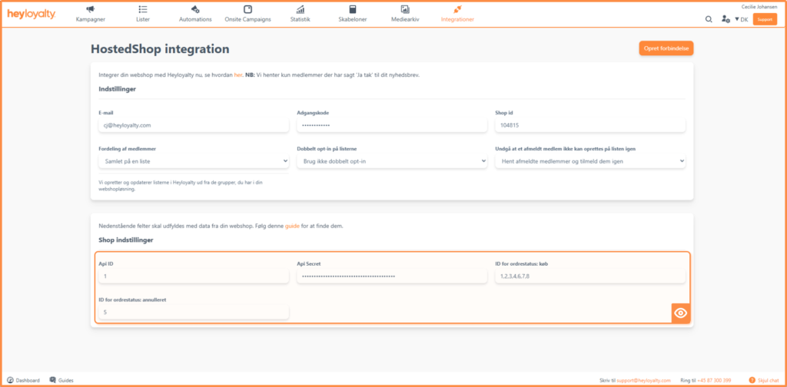787x387 pixels.
Task: Click the search magnifier icon
Action: 709,19
